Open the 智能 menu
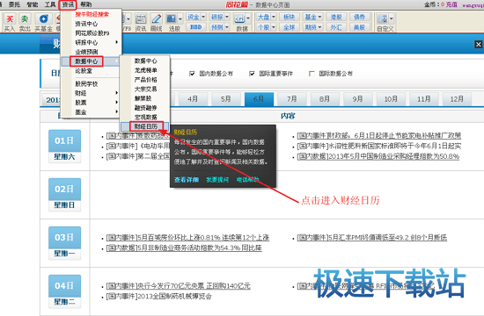 coord(32,4)
